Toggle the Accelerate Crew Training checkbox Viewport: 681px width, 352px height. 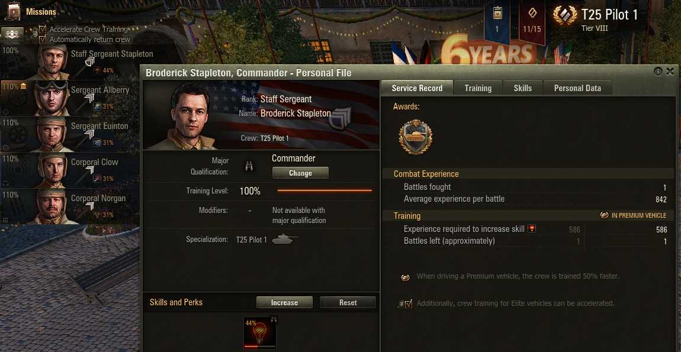coord(43,29)
